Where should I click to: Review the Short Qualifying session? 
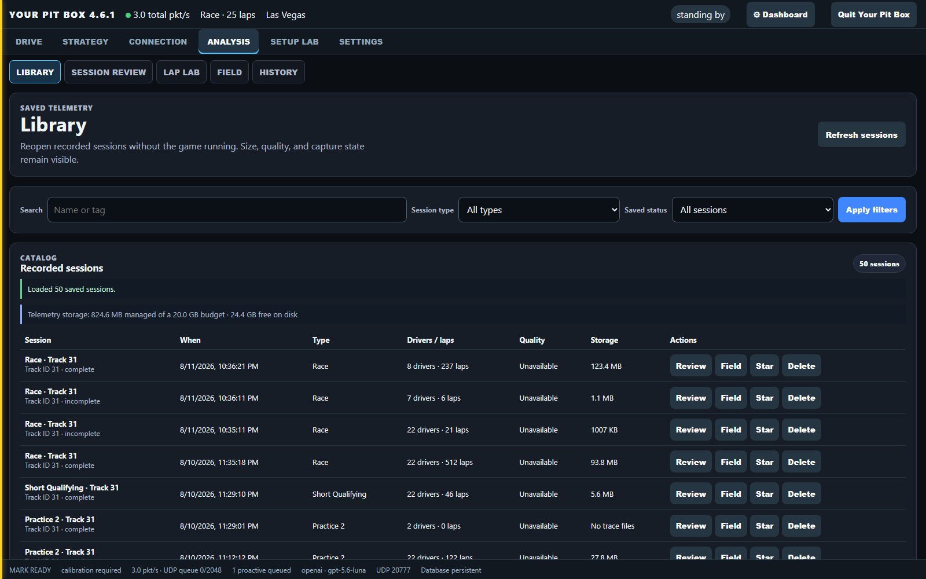(x=691, y=494)
